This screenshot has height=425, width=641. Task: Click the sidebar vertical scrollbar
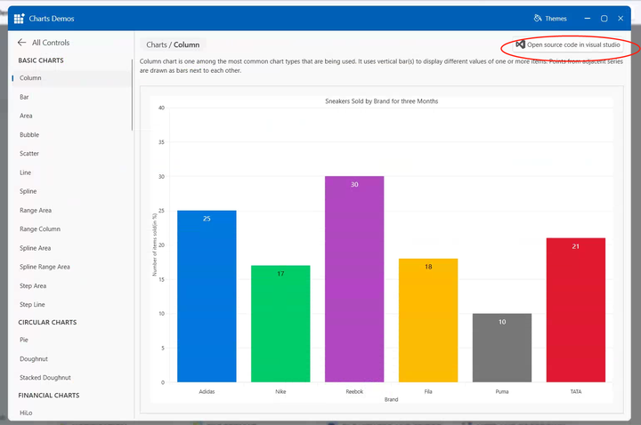[132, 95]
